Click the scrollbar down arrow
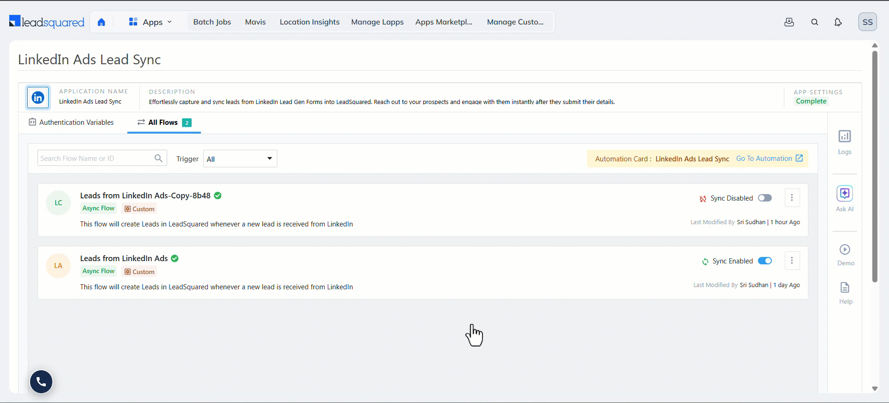The width and height of the screenshot is (889, 403). [x=875, y=389]
